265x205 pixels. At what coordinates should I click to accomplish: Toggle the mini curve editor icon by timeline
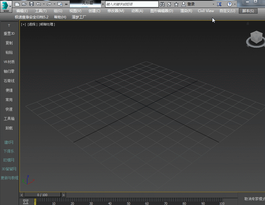click(26, 202)
